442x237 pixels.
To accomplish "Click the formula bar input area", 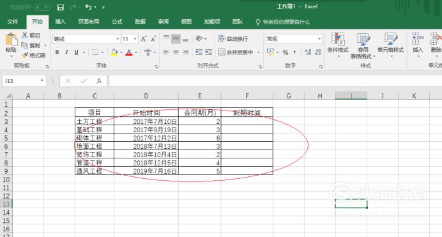I will click(x=275, y=81).
